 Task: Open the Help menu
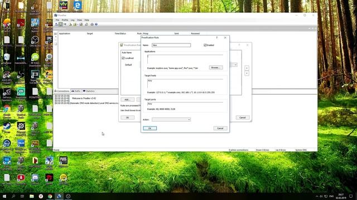tap(87, 20)
